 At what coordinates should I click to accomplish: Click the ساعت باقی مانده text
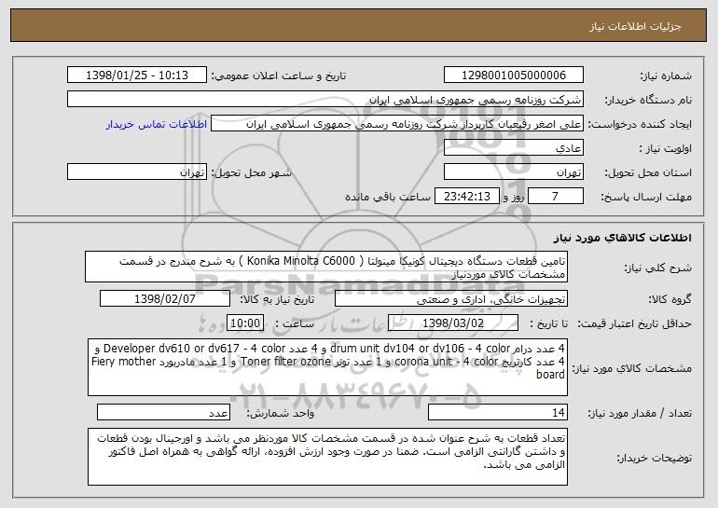387,197
